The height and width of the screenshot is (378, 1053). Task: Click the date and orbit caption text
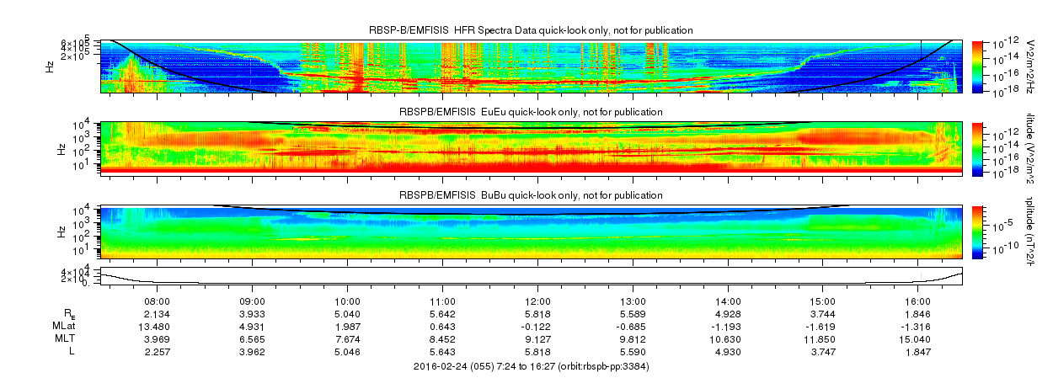531,366
